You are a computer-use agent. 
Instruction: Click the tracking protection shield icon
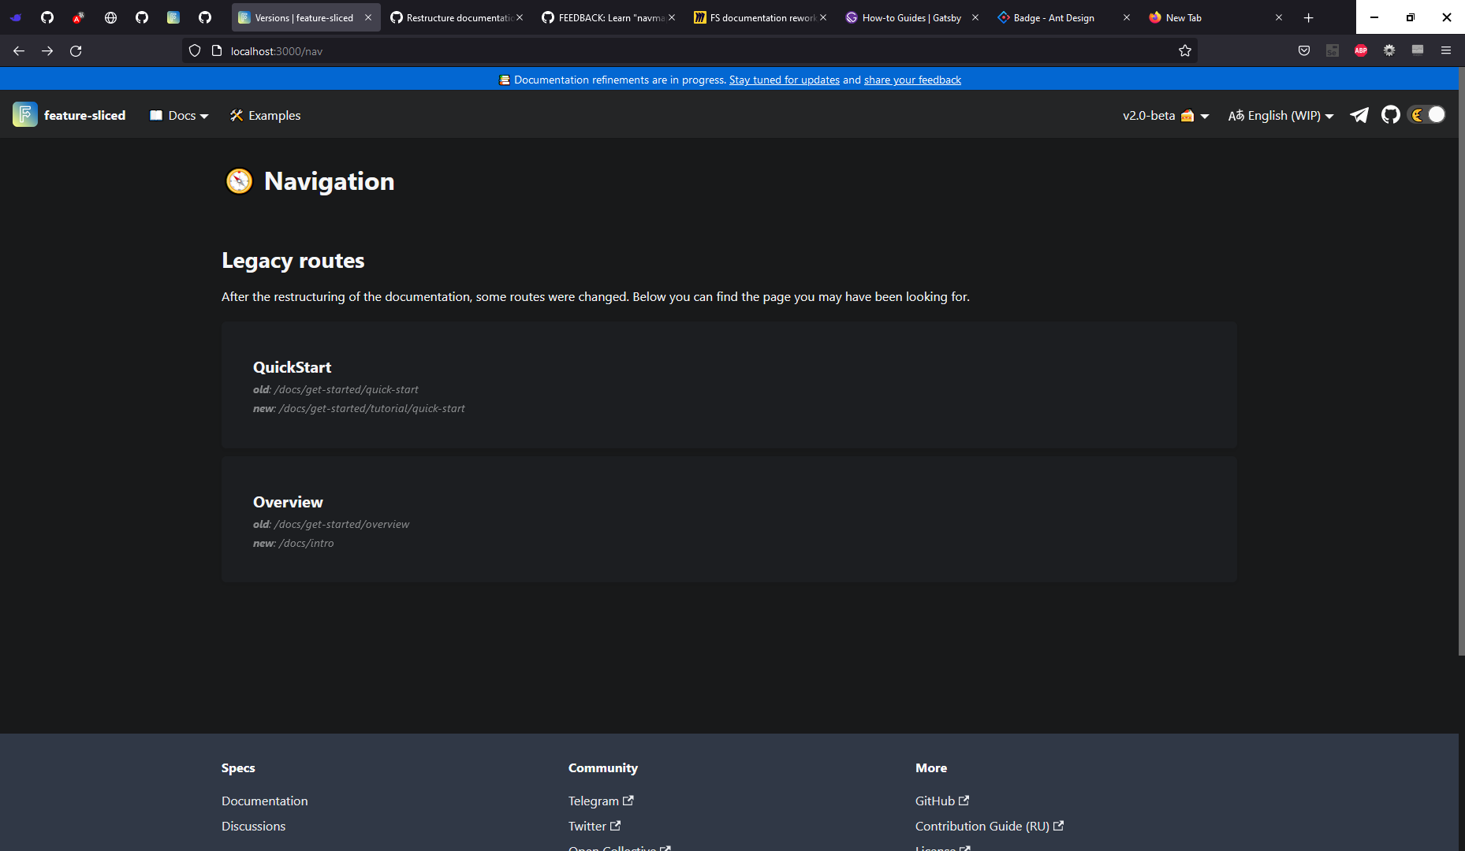(x=195, y=51)
